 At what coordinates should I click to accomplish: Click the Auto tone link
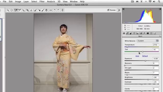137,56
